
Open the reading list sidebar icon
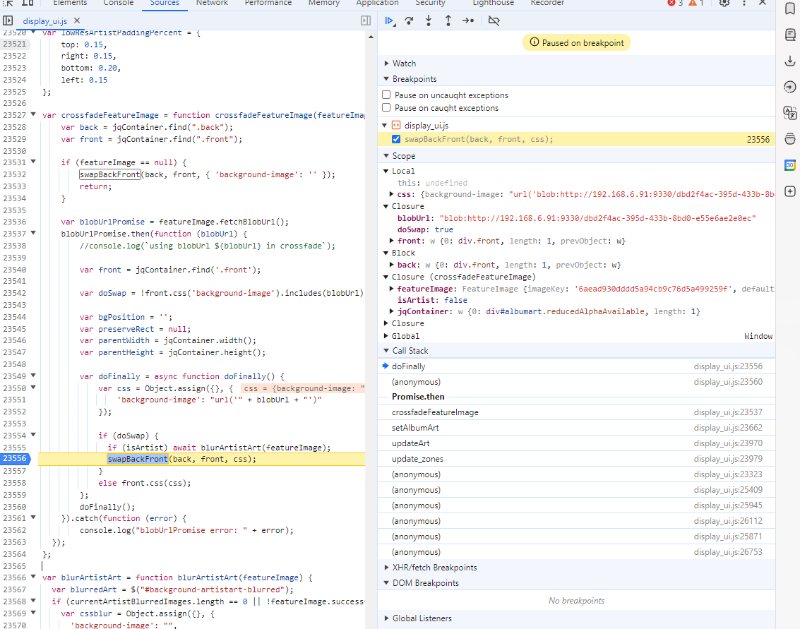(790, 35)
